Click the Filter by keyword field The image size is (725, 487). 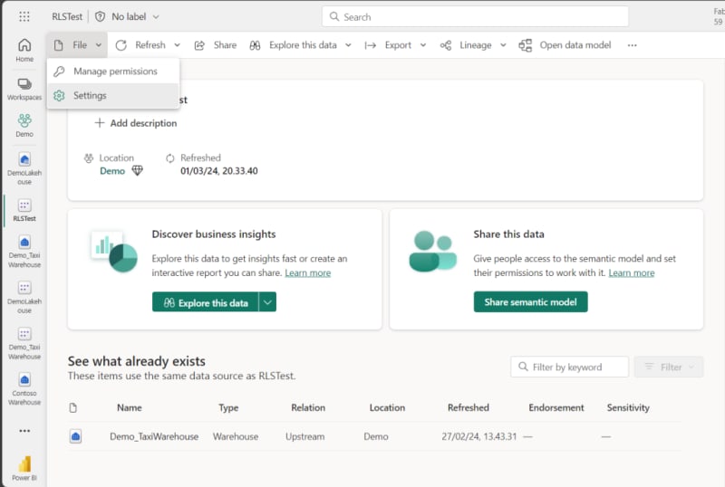(570, 367)
